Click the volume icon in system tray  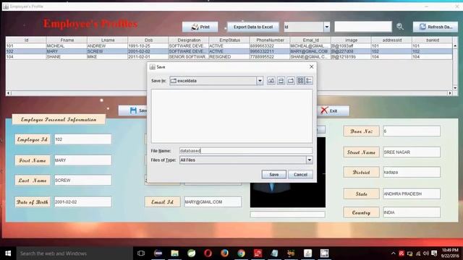tap(425, 253)
